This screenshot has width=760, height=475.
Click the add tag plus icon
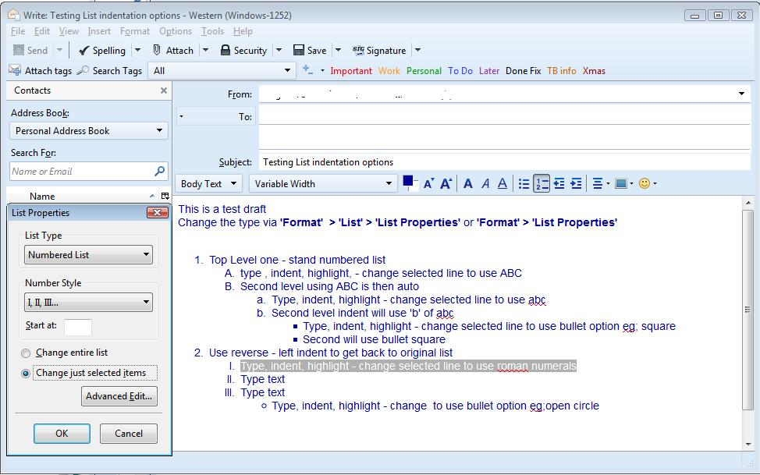(x=307, y=69)
